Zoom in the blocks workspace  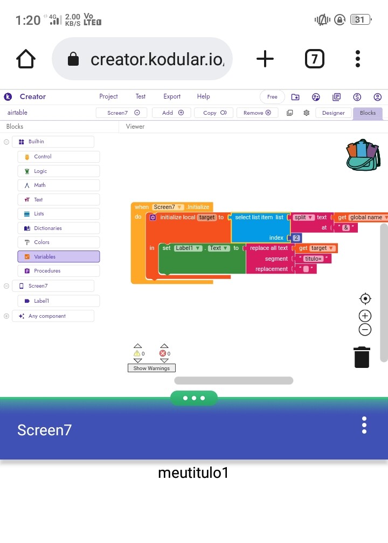click(365, 316)
